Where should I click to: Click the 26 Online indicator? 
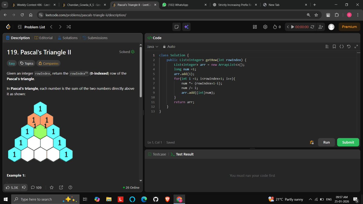[131, 188]
